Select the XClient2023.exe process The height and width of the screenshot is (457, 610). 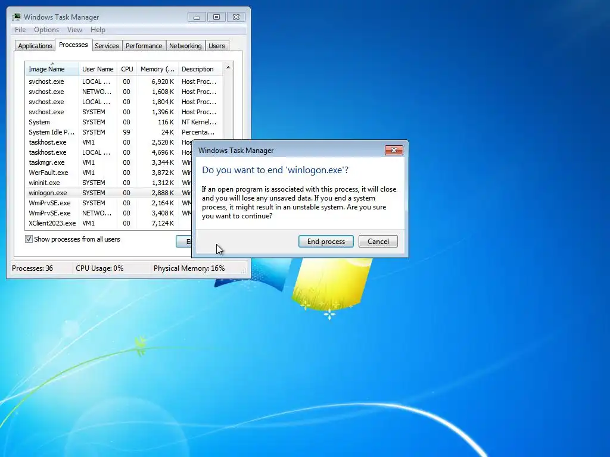coord(109,223)
